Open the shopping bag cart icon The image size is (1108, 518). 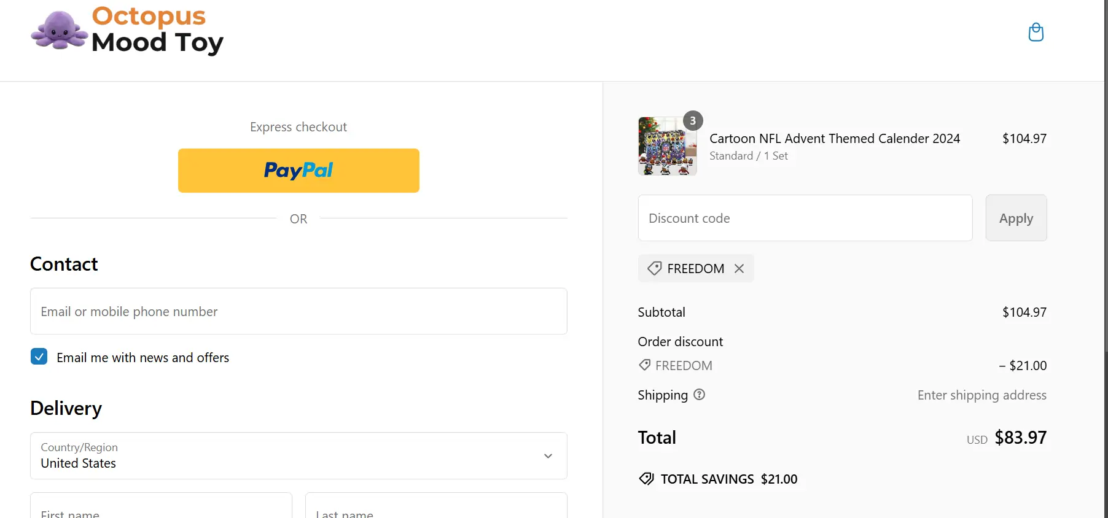pos(1036,33)
